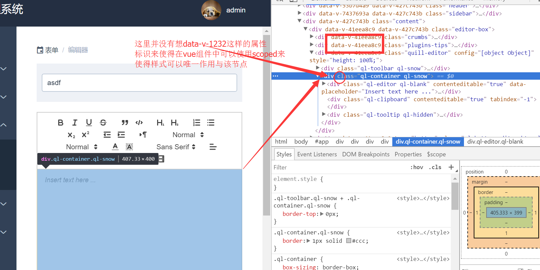Toggle .cls class editor
540x270 pixels.
tap(436, 167)
